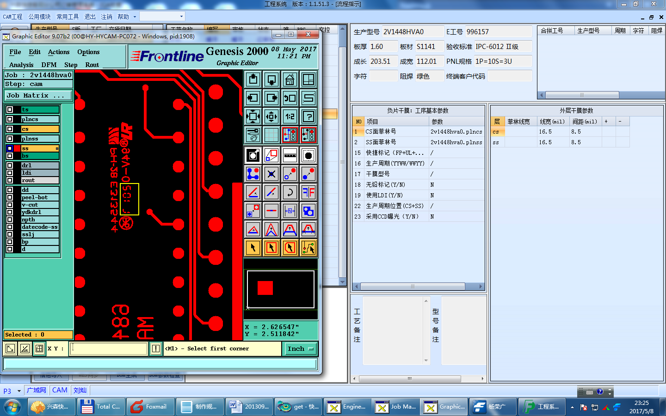Click the overview thumbnail with red square
The image size is (666, 416).
tap(281, 290)
